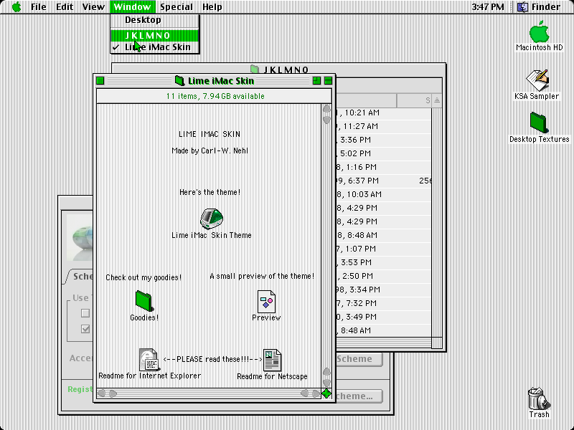The width and height of the screenshot is (574, 430).
Task: Open the File menu
Action: [39, 7]
